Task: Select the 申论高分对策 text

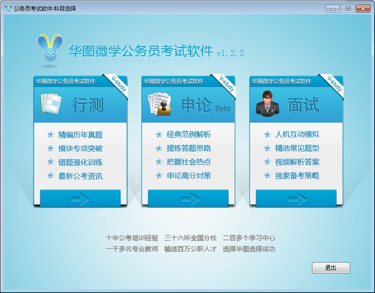Action: pyautogui.click(x=189, y=176)
